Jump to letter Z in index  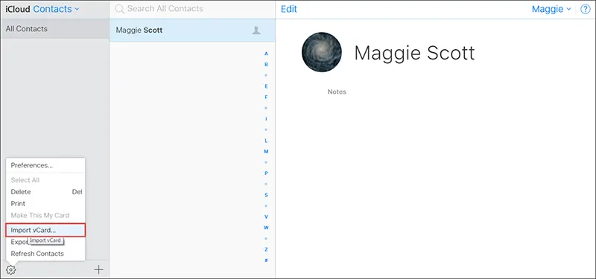(266, 249)
